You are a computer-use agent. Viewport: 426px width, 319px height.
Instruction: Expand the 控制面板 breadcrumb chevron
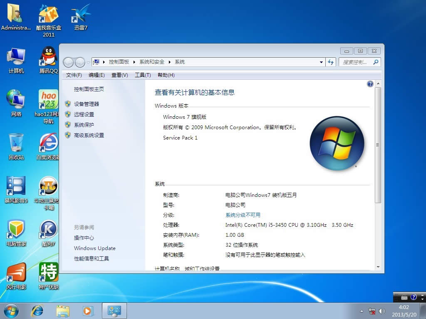coord(133,61)
